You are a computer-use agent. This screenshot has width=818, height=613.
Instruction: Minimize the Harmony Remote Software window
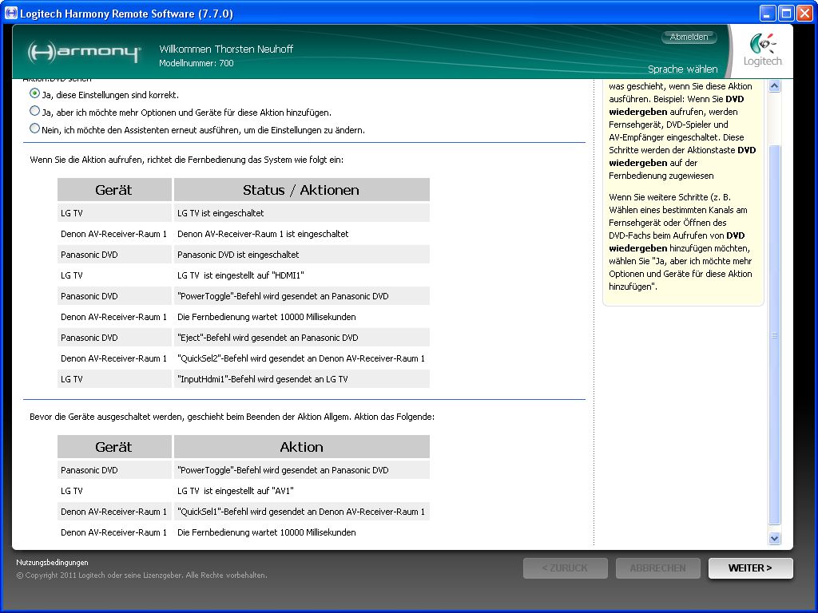767,14
